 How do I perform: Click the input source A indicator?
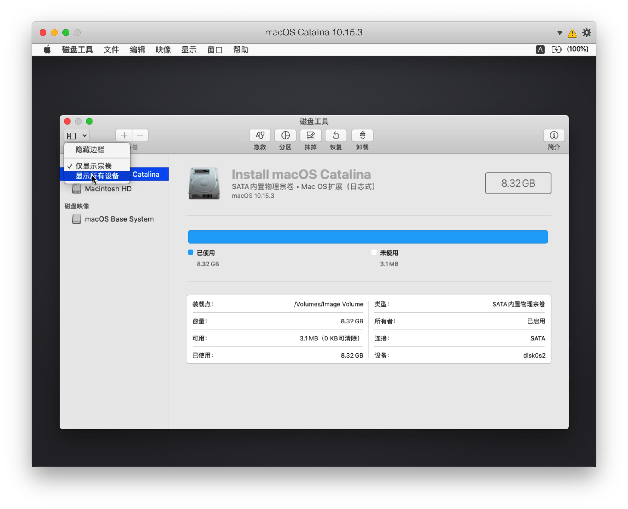[540, 49]
